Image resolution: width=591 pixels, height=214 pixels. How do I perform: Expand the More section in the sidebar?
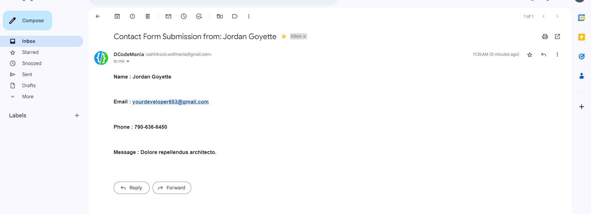click(x=27, y=97)
